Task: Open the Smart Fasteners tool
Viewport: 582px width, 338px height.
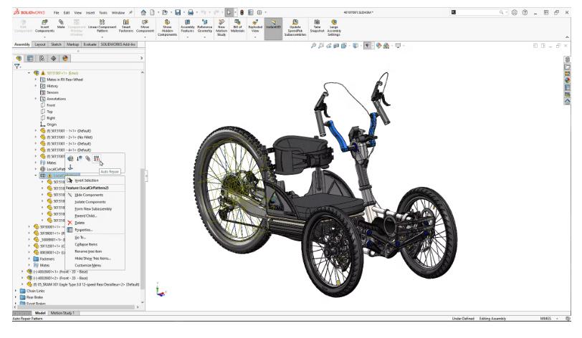Action: coord(126,26)
